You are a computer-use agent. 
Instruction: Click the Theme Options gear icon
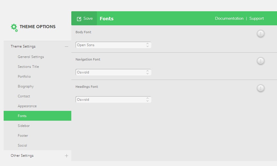pos(14,27)
